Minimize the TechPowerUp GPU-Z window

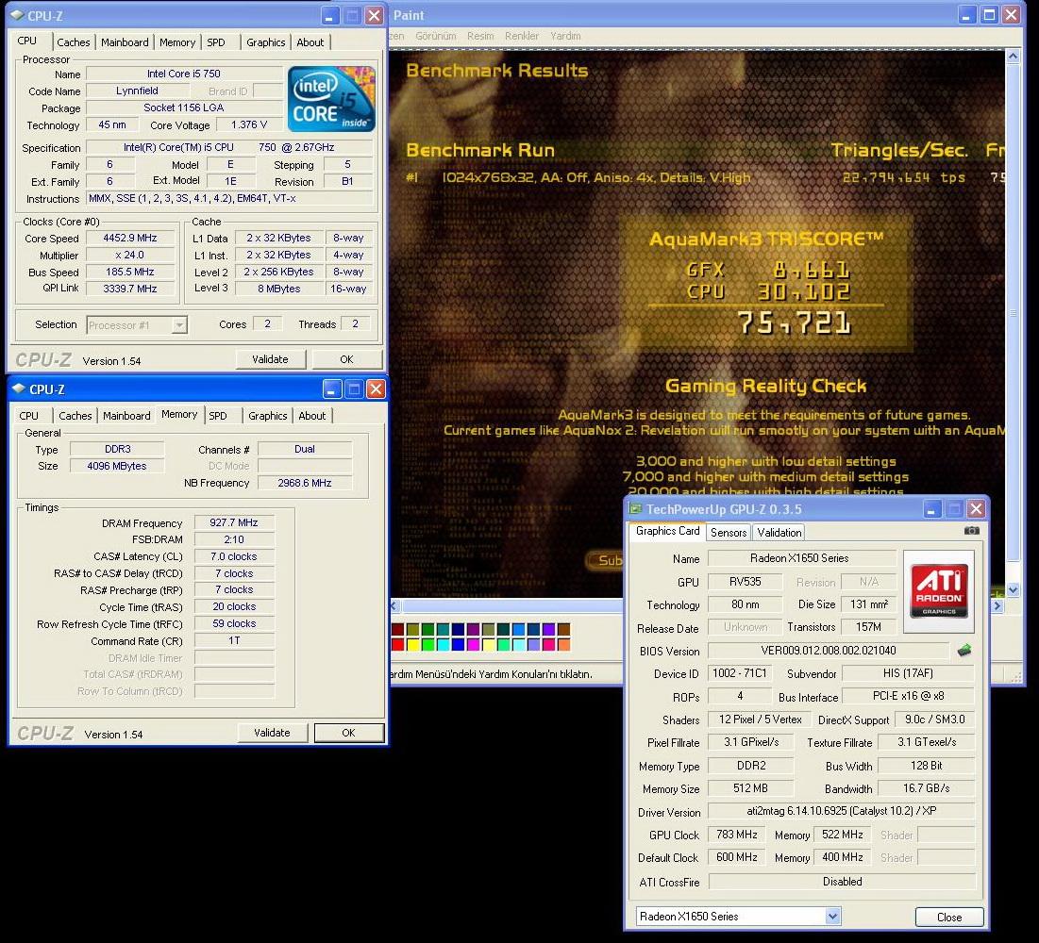click(x=932, y=508)
